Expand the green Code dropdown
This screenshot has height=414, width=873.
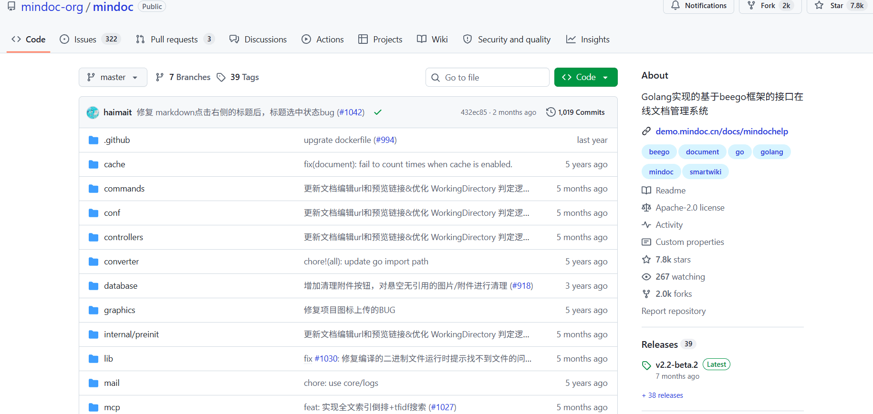[x=586, y=77]
